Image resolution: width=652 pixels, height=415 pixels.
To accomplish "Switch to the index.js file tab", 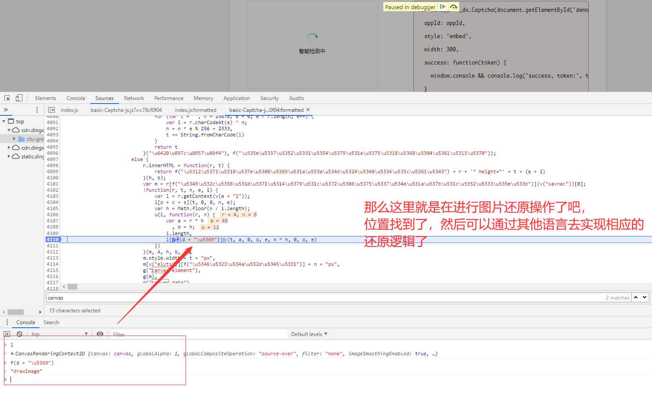I will point(69,110).
